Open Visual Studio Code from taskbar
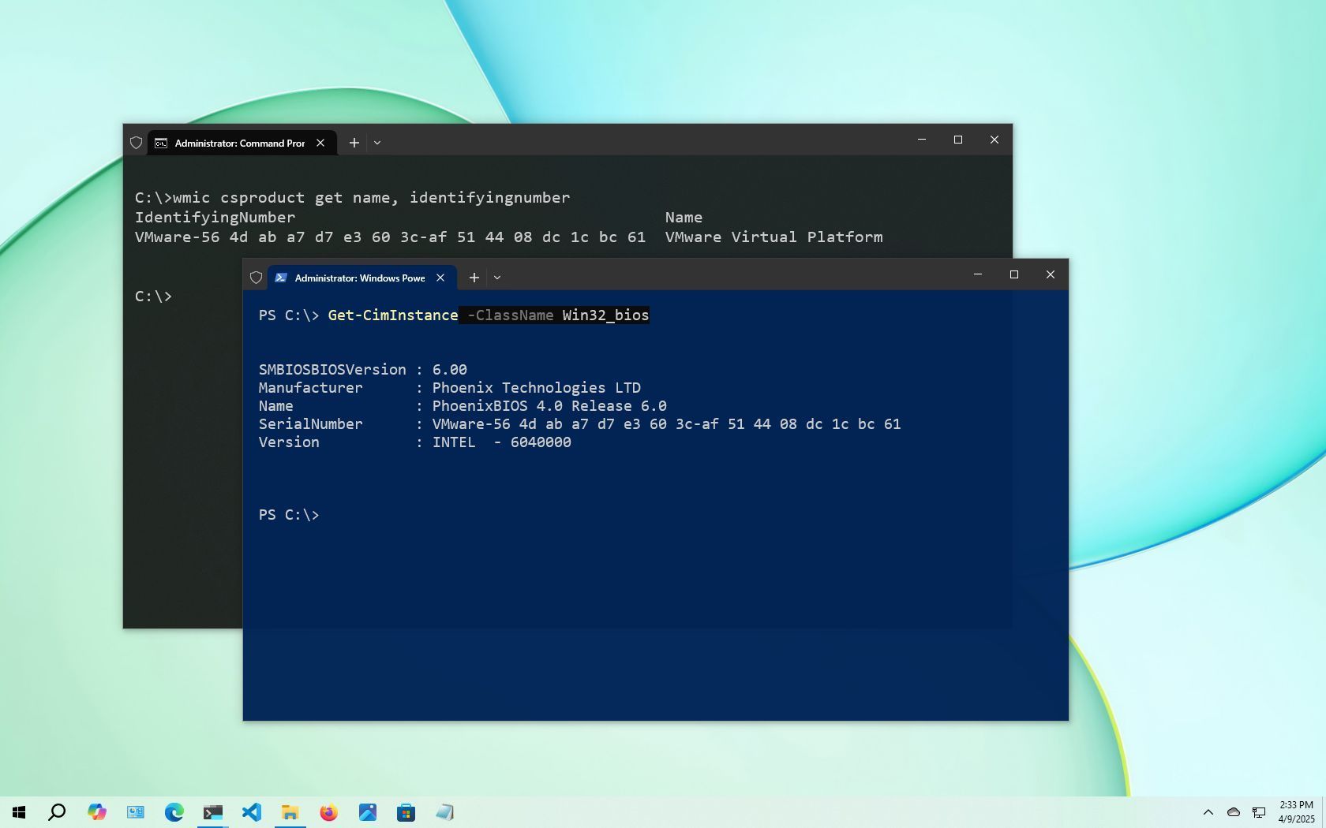The height and width of the screenshot is (828, 1326). click(252, 812)
